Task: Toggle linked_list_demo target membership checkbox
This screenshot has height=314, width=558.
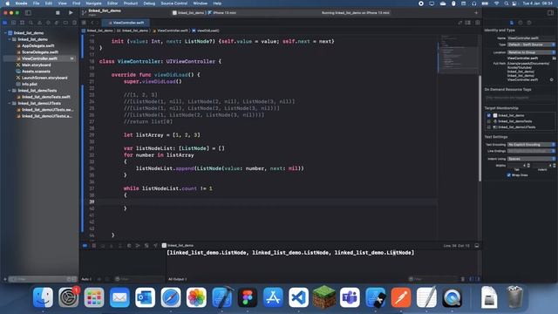Action: click(489, 115)
